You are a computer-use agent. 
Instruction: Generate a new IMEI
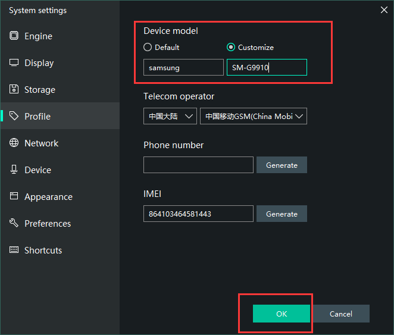282,214
